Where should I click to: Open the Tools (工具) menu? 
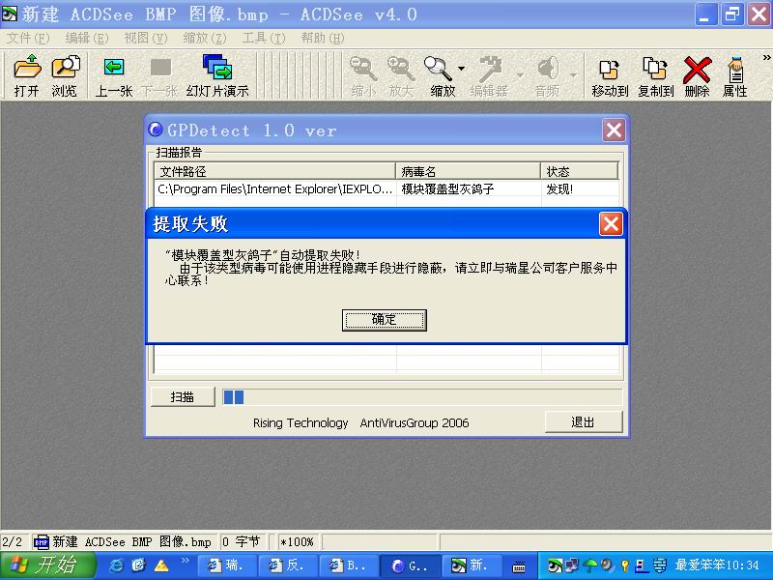[264, 38]
